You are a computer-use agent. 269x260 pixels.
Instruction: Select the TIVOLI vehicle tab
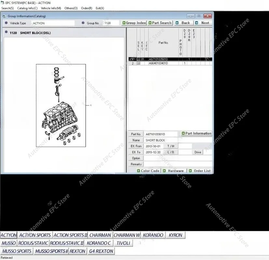pyautogui.click(x=123, y=243)
